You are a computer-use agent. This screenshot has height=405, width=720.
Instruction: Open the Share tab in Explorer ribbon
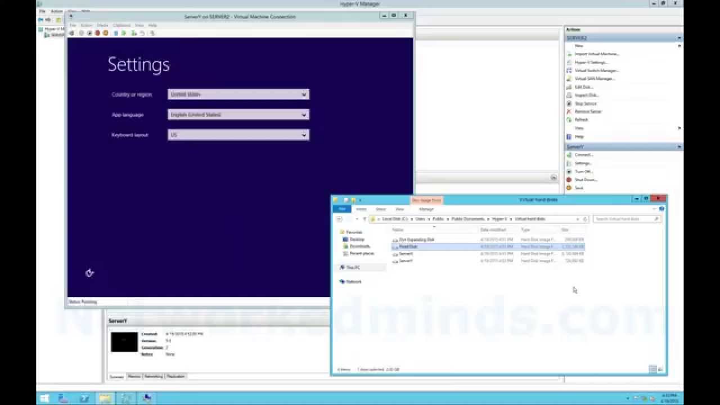(x=381, y=209)
